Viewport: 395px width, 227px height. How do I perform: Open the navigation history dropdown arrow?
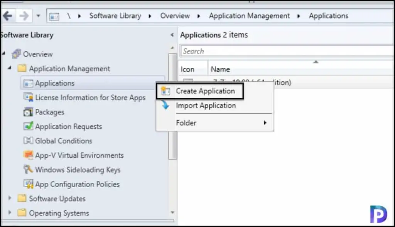coord(38,16)
